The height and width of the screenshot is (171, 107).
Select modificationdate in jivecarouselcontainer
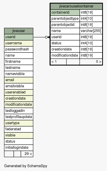tap(65, 56)
